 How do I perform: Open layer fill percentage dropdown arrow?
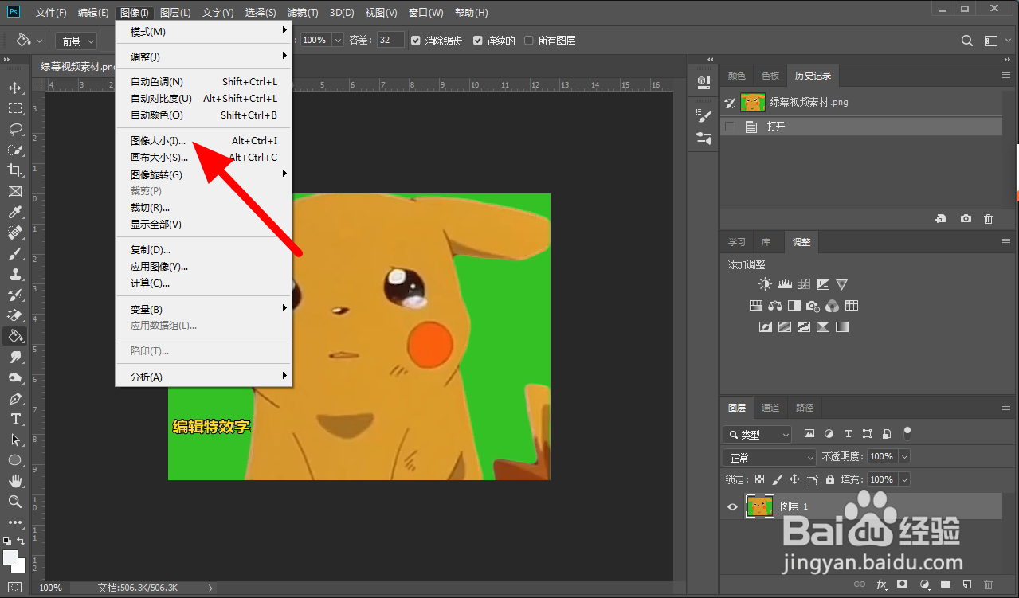coord(903,479)
